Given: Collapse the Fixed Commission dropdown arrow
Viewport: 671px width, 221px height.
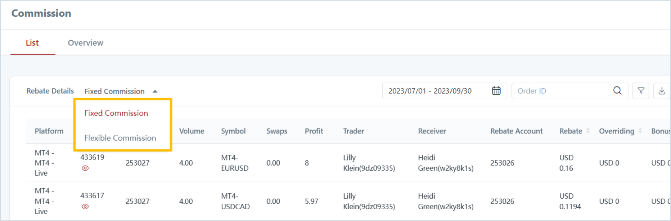Looking at the screenshot, I should coord(155,91).
